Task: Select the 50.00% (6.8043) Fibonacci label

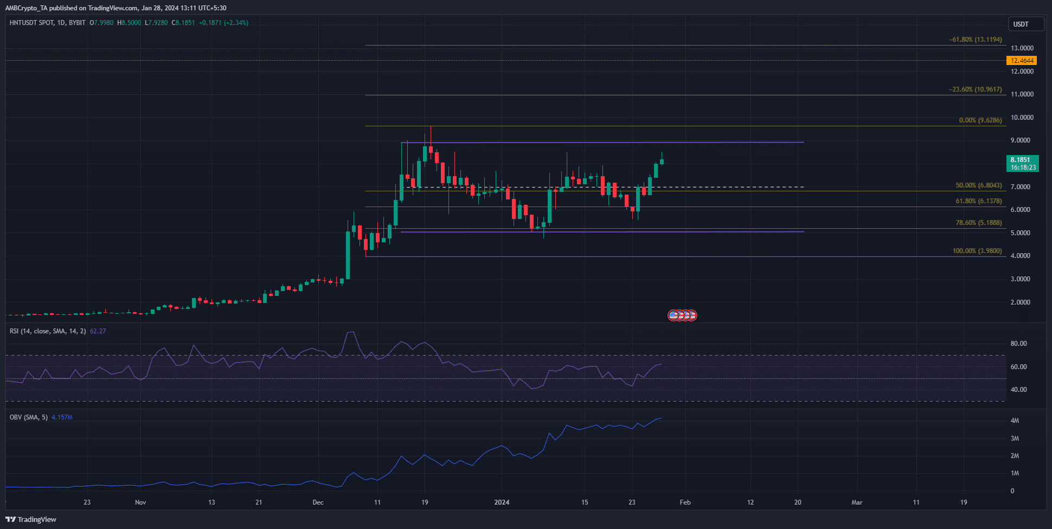Action: pos(979,185)
